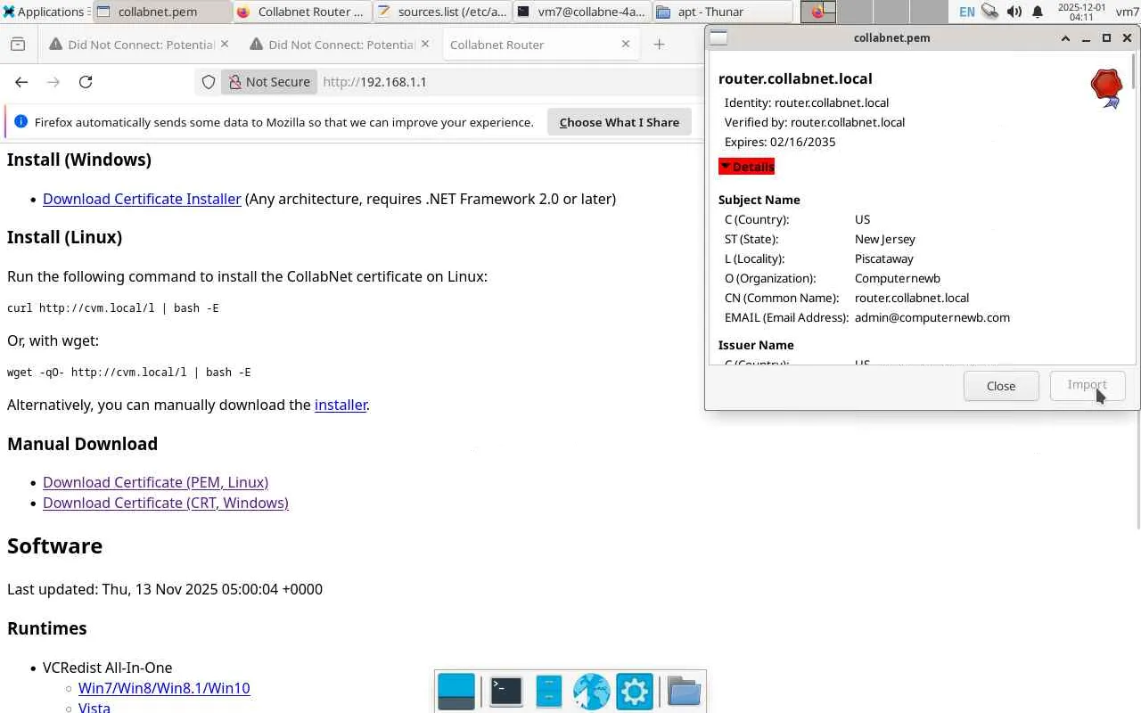Click the Piscataway locality value

tap(884, 258)
